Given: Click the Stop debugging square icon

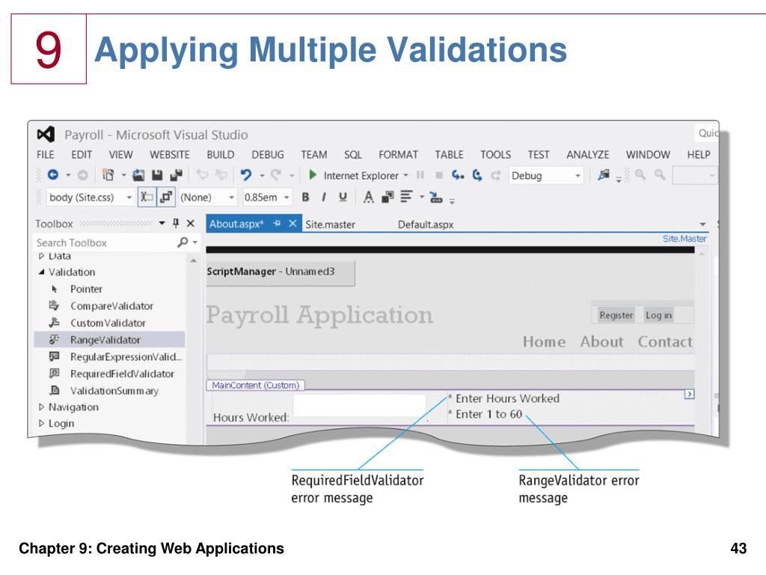Looking at the screenshot, I should pyautogui.click(x=438, y=175).
